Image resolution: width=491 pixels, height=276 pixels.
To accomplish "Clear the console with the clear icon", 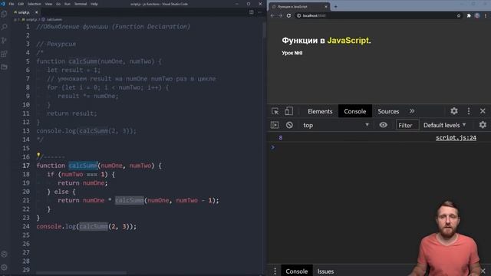I will [x=289, y=125].
